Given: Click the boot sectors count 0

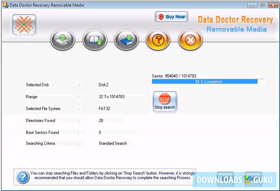Looking at the screenshot, I should click(x=100, y=132).
